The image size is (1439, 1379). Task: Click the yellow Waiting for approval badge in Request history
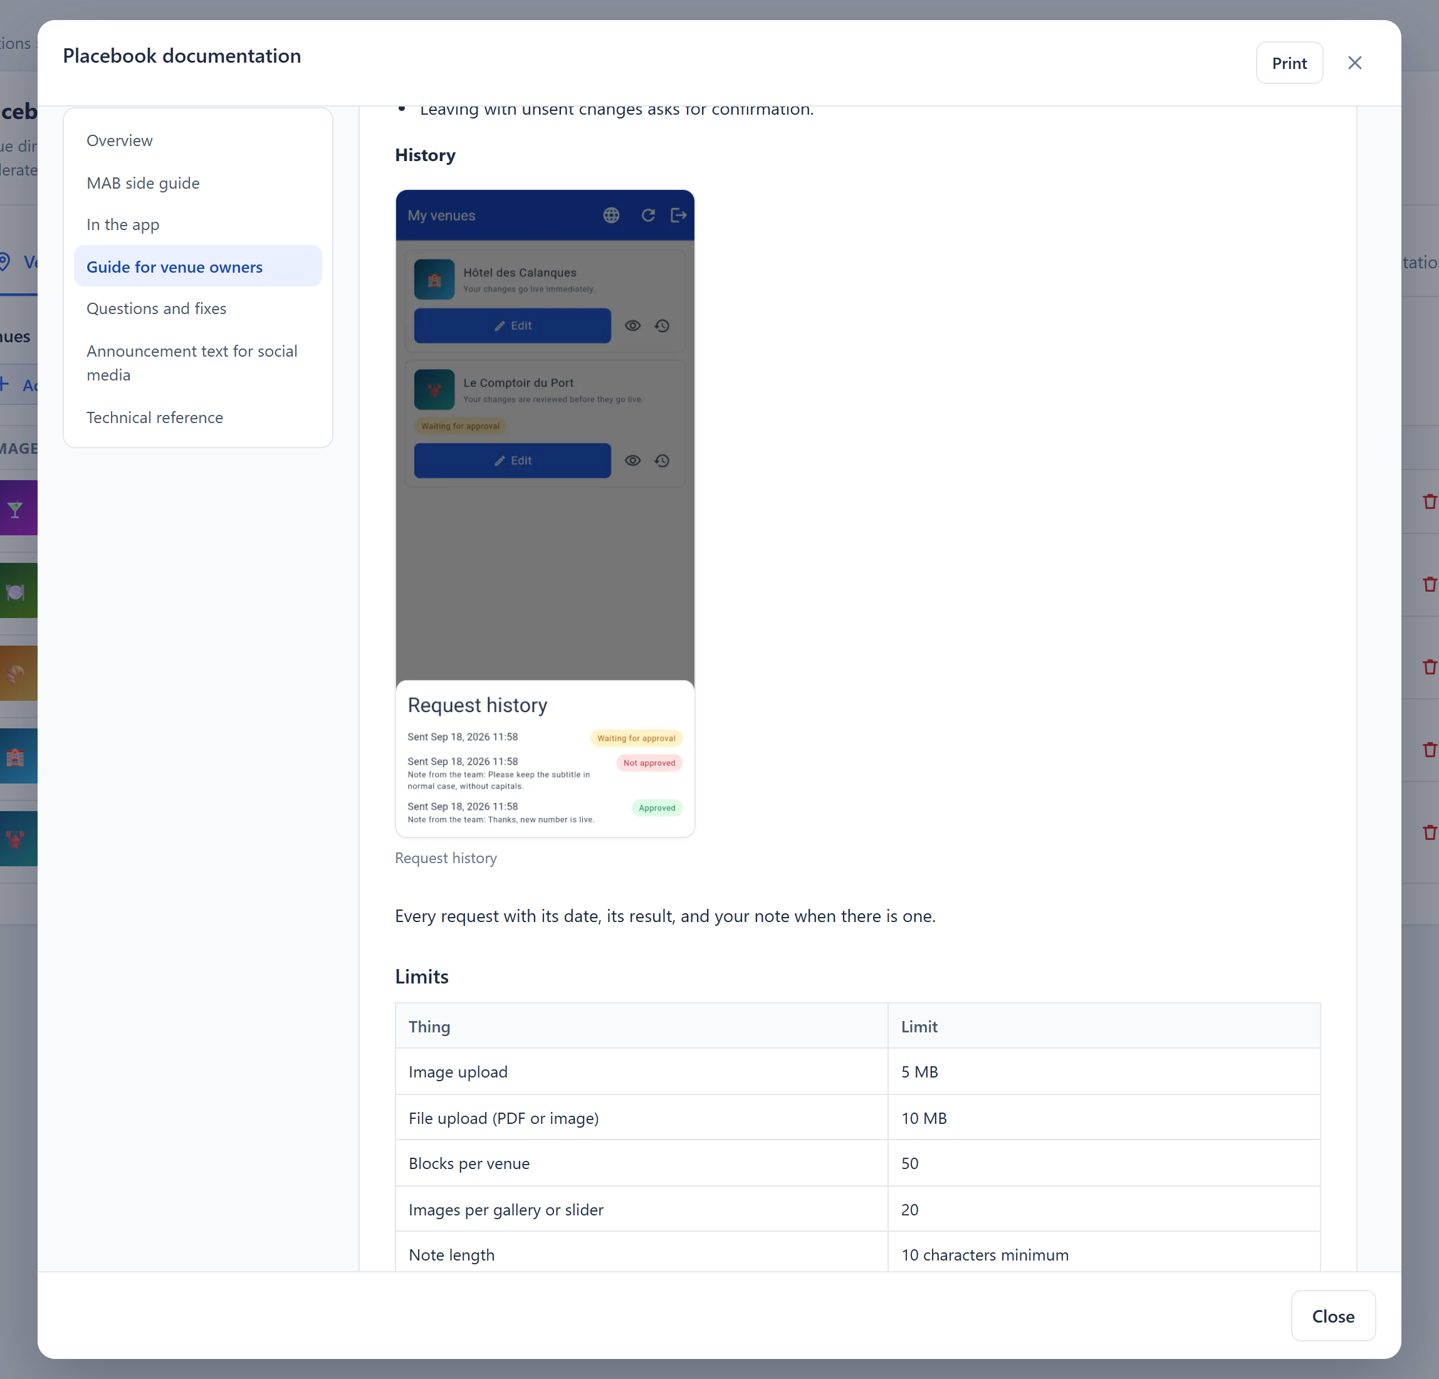point(636,738)
